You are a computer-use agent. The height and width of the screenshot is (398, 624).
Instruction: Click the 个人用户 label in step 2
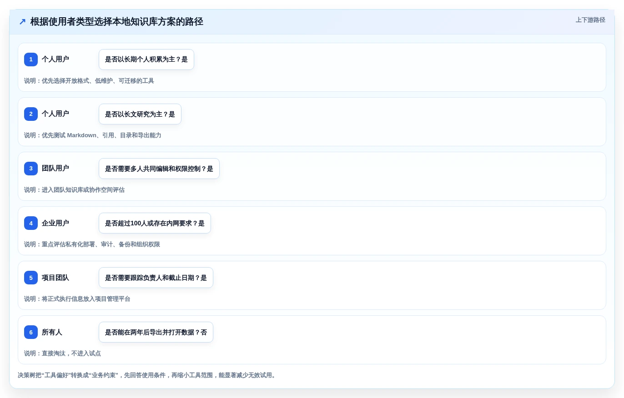click(55, 114)
